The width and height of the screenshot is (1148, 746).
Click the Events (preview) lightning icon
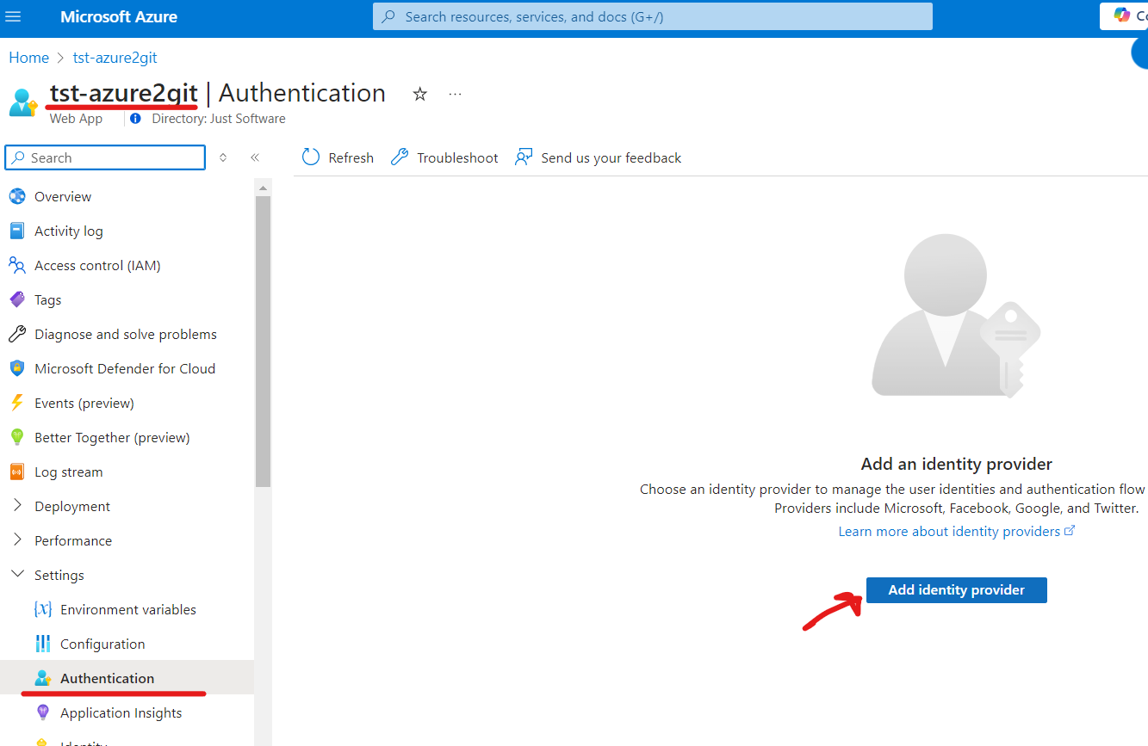point(17,403)
